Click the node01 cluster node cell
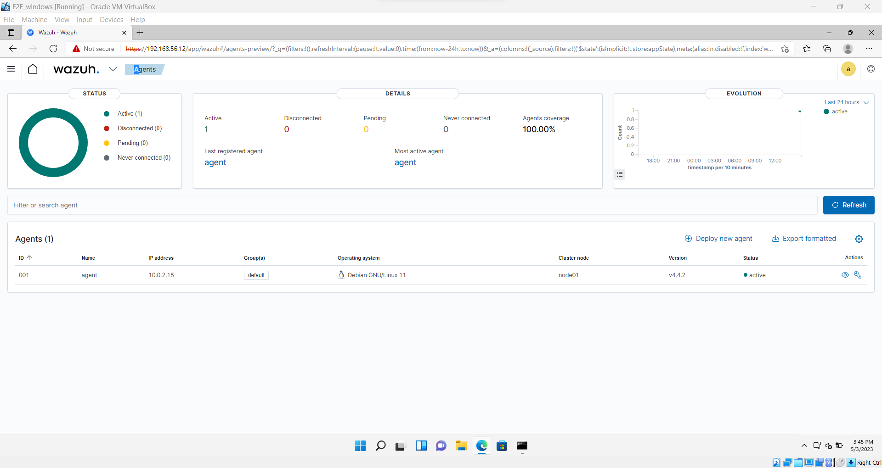The height and width of the screenshot is (468, 882). coord(568,275)
